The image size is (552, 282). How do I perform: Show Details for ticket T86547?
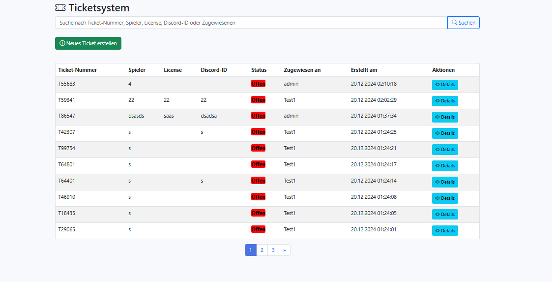[x=445, y=117]
